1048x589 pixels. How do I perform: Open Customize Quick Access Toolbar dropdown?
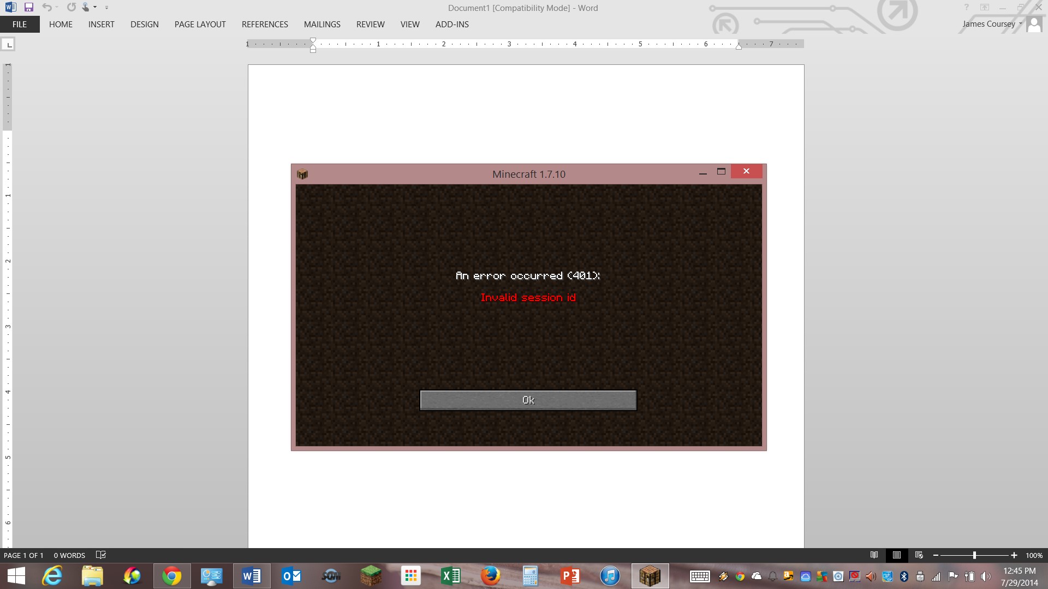[x=106, y=8]
